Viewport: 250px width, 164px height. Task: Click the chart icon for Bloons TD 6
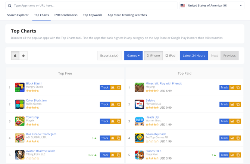(232, 155)
